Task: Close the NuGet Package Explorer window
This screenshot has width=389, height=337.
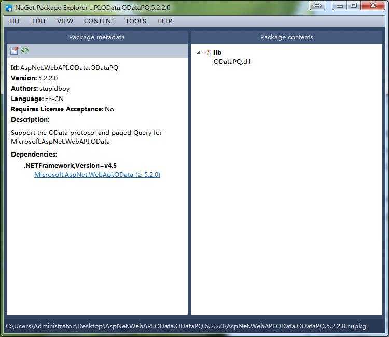Action: [x=373, y=6]
